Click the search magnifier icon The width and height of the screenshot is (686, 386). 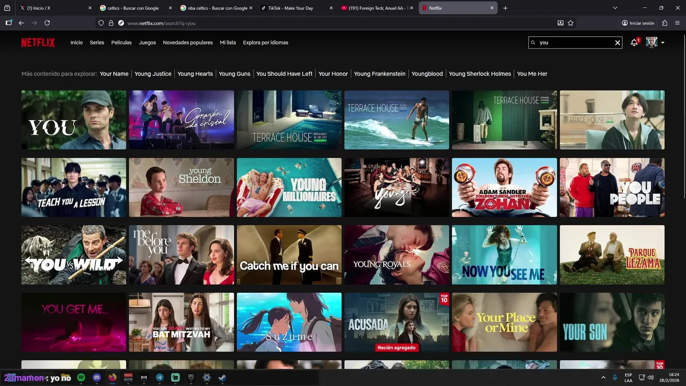coord(533,42)
